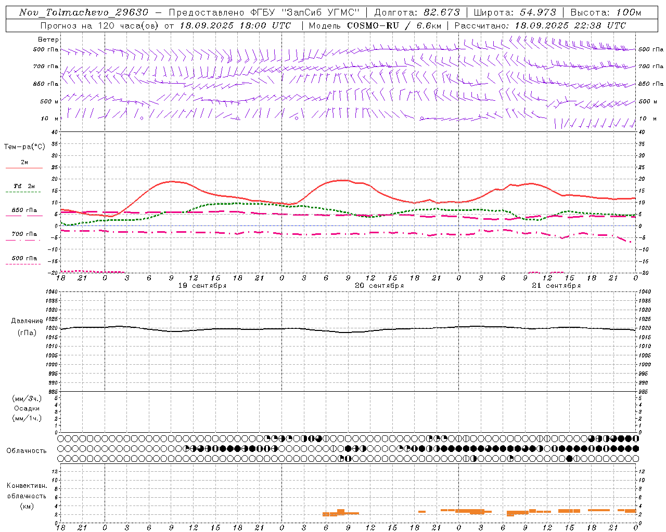
Task: Click the Td 2м dew point legend label
Action: (24, 186)
